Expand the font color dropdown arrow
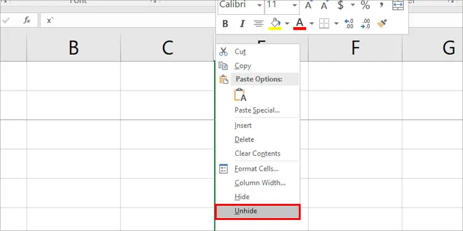This screenshot has width=463, height=231. point(312,23)
